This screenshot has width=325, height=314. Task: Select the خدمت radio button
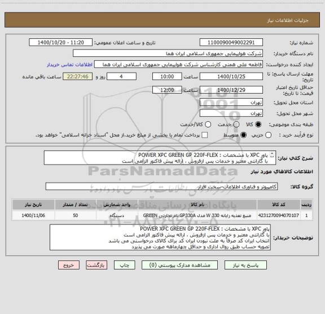pos(236,125)
